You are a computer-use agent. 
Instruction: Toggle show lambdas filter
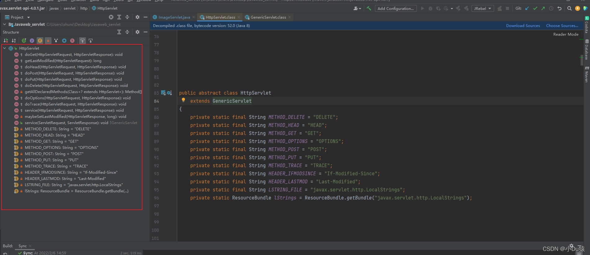point(72,40)
